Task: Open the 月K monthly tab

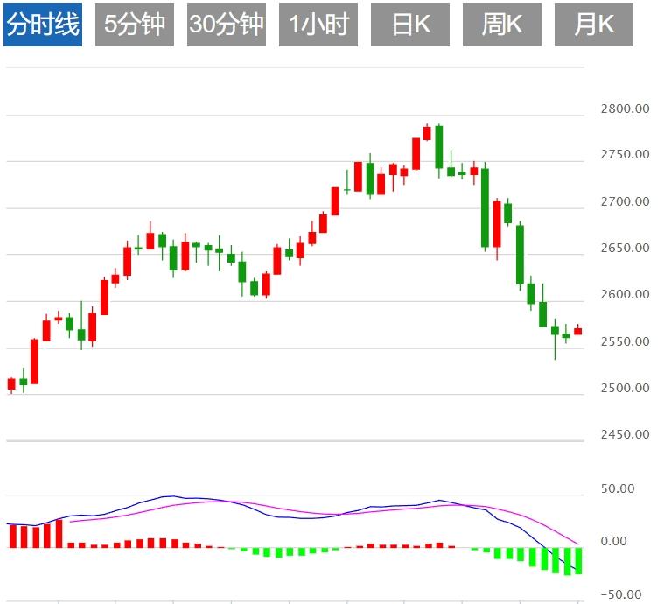Action: tap(593, 25)
